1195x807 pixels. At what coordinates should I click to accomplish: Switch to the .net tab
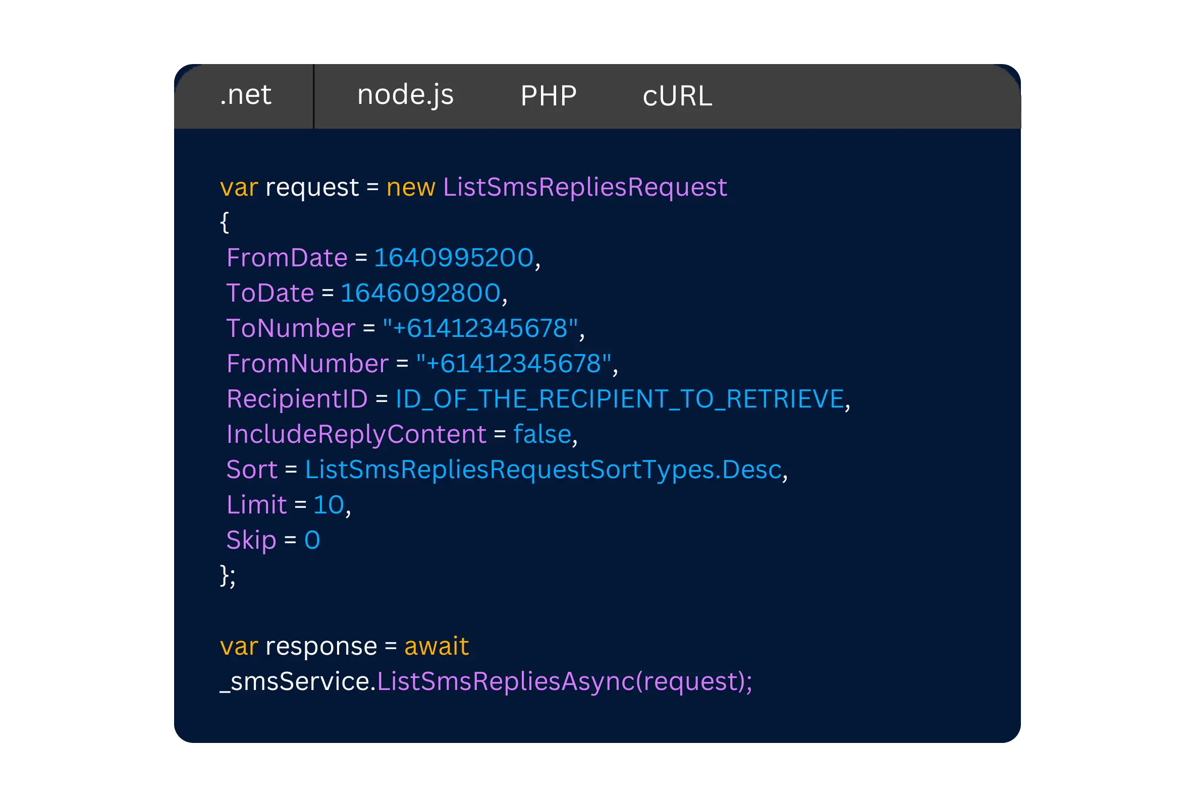245,95
